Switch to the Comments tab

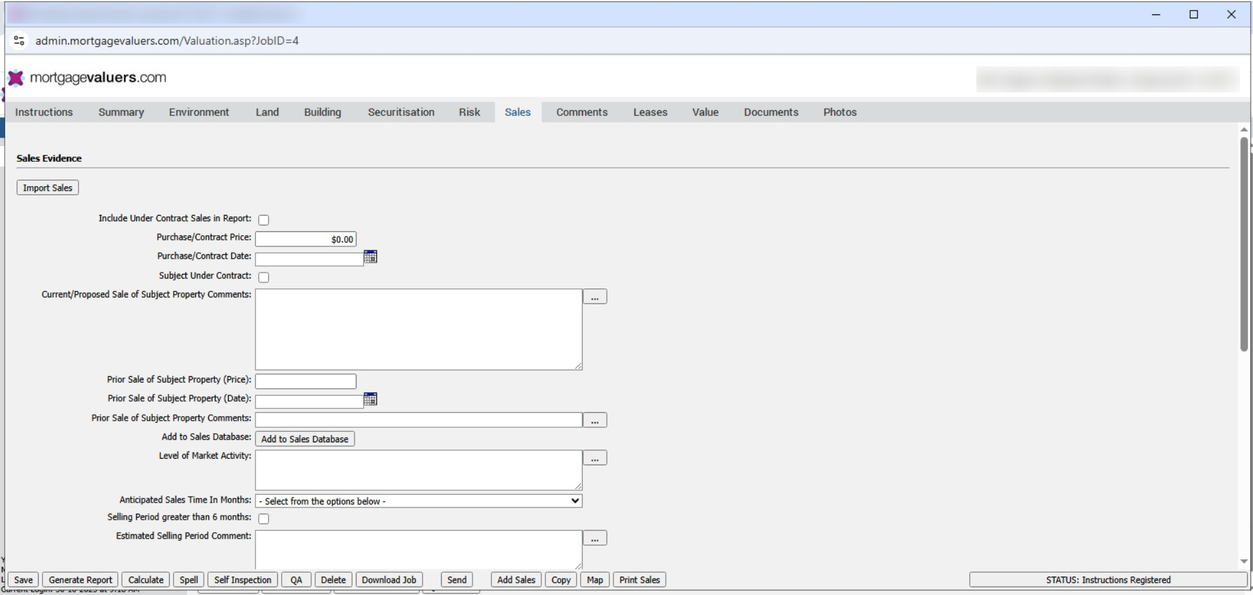pos(582,112)
